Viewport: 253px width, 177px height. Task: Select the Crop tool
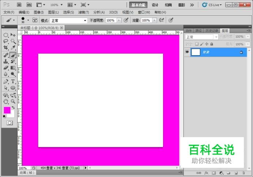(5, 48)
